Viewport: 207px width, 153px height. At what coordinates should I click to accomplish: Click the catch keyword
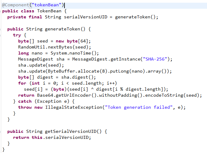click(x=25, y=101)
